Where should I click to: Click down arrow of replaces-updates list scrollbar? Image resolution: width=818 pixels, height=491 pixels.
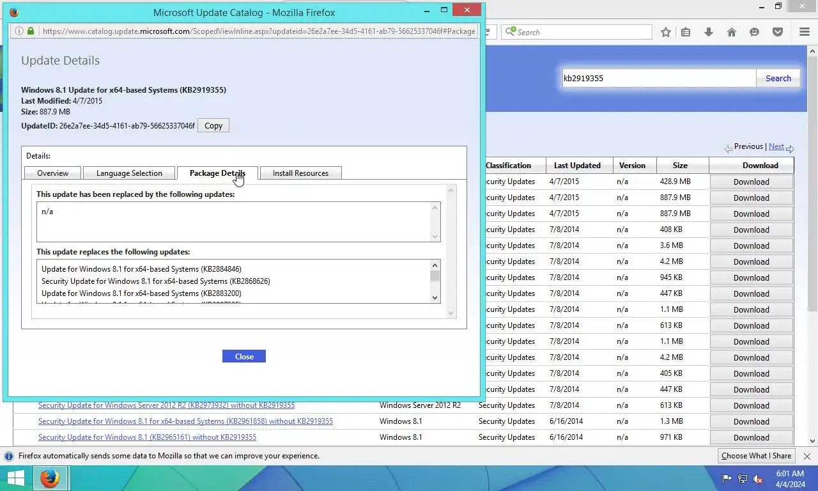tap(435, 297)
